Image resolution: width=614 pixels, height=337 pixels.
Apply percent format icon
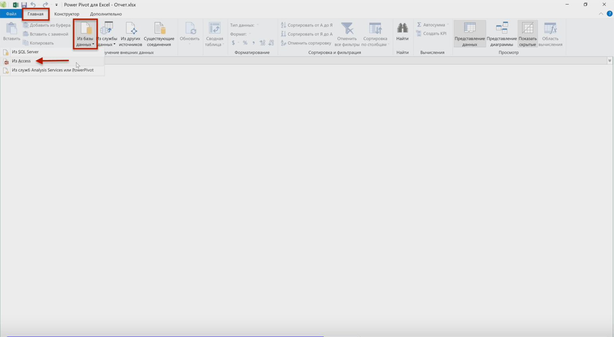245,43
